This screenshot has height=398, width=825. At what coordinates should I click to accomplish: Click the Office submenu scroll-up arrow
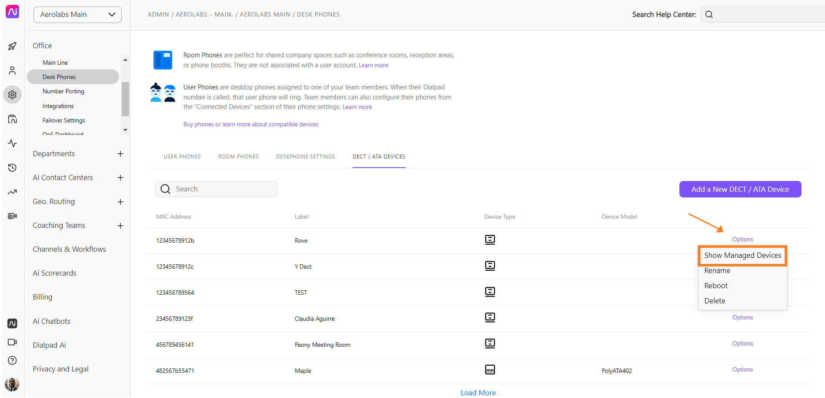[125, 60]
